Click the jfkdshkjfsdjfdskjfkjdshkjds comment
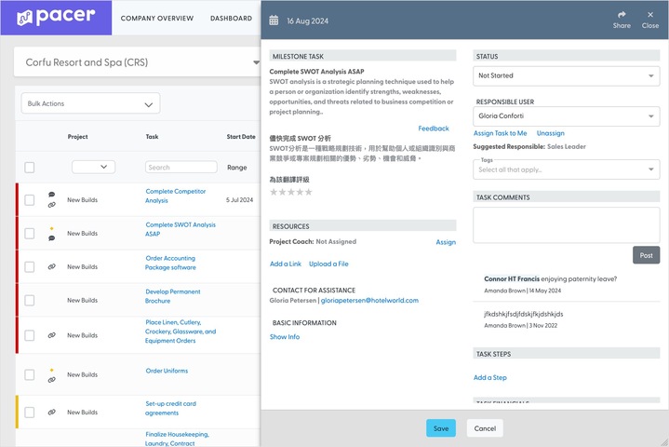Image resolution: width=669 pixels, height=447 pixels. (524, 314)
